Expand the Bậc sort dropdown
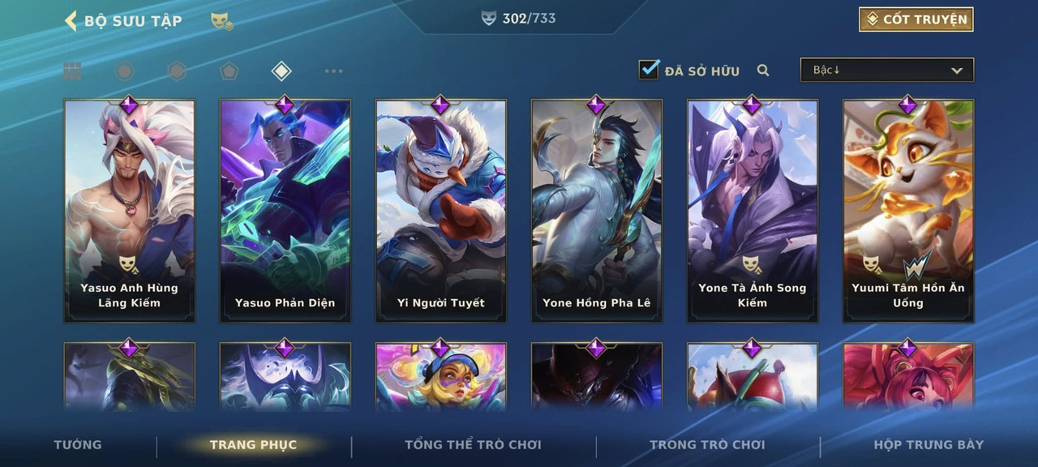The width and height of the screenshot is (1038, 467). [887, 70]
